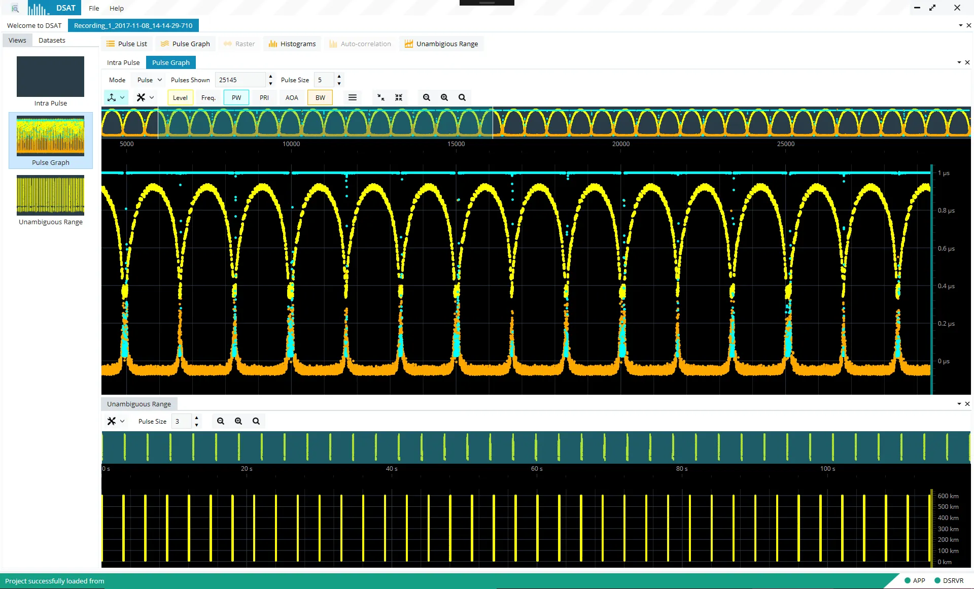Switch to Welcome to DSAT tab

(x=34, y=25)
